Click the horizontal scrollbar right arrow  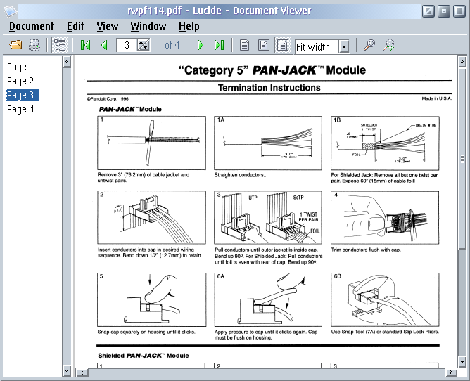451,372
